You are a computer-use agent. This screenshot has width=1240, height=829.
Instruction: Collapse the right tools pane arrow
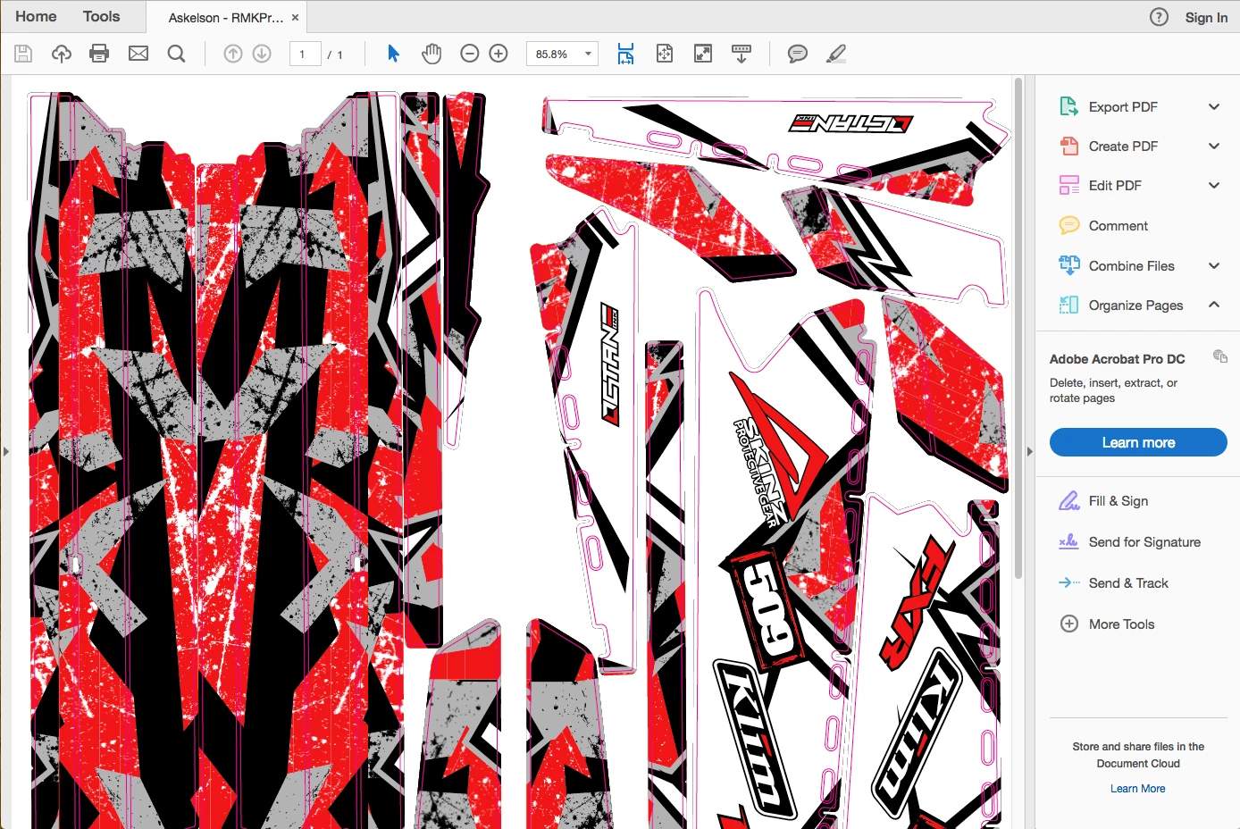pos(1029,452)
